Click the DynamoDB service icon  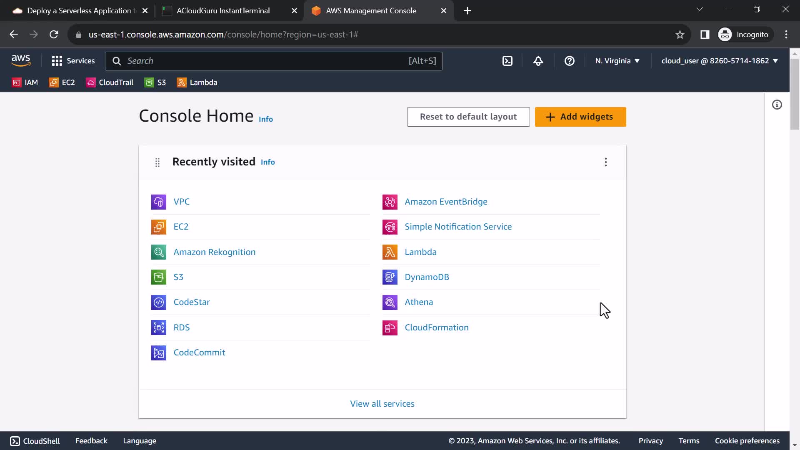point(390,277)
